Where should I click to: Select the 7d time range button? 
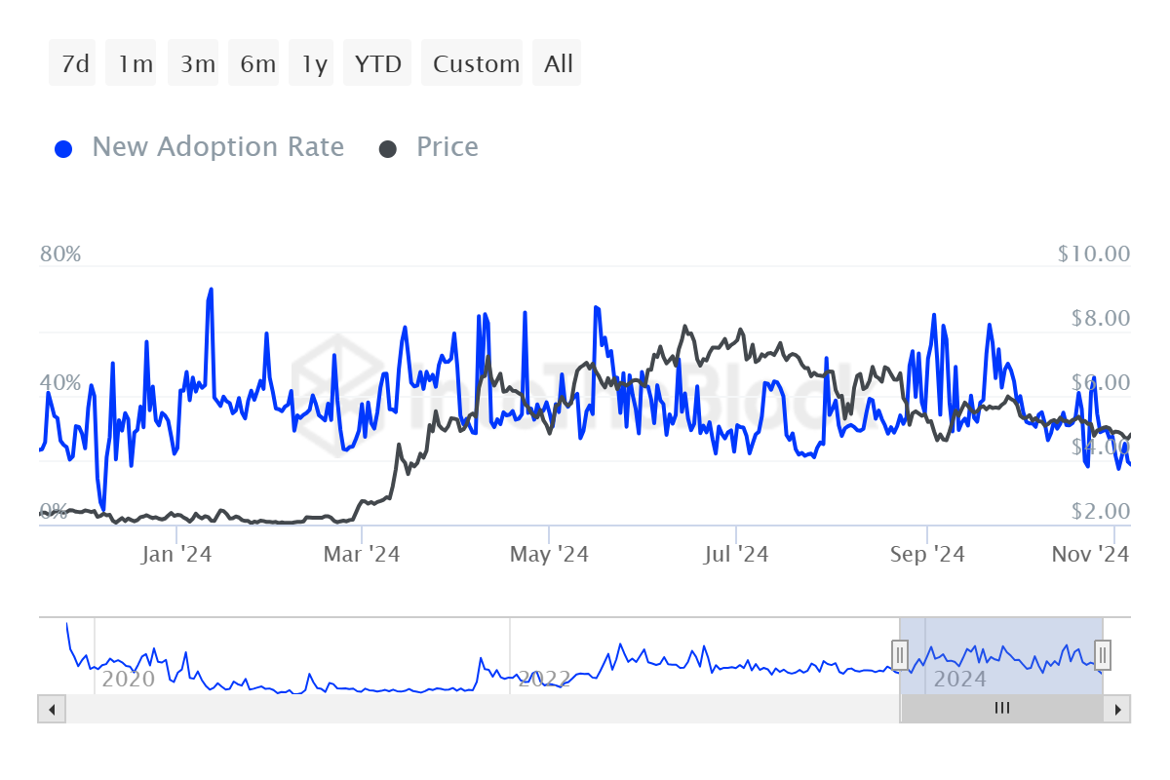point(75,64)
